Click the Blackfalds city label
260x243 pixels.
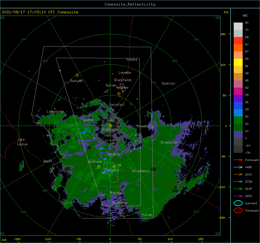[123, 80]
